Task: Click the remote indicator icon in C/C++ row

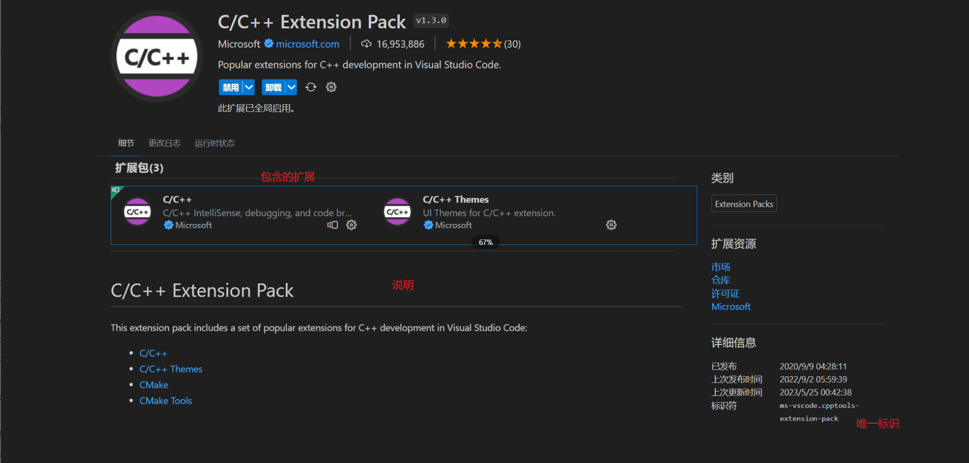Action: click(x=332, y=225)
